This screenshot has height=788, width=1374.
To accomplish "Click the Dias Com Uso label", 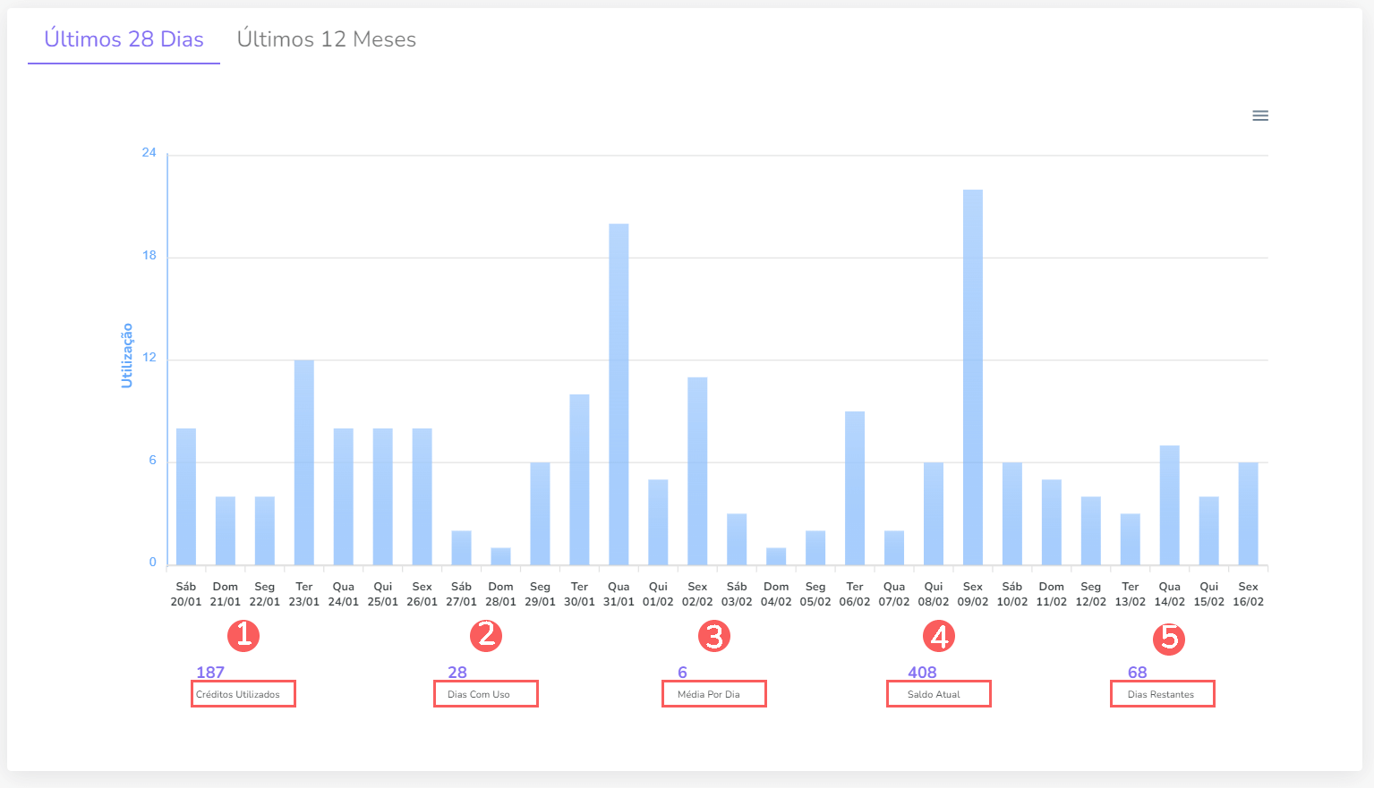I will 479,694.
